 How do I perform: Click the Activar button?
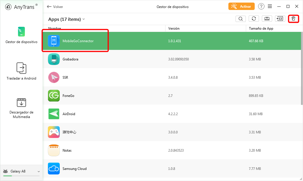pos(241,7)
